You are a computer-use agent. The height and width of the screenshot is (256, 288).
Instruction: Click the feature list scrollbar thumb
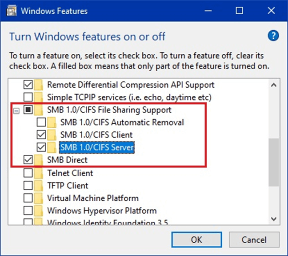click(274, 163)
